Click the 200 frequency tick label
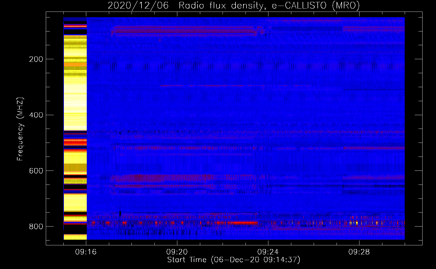 pyautogui.click(x=36, y=59)
